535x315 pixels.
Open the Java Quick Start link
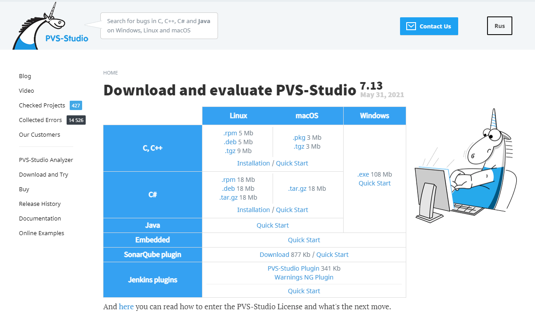point(273,225)
